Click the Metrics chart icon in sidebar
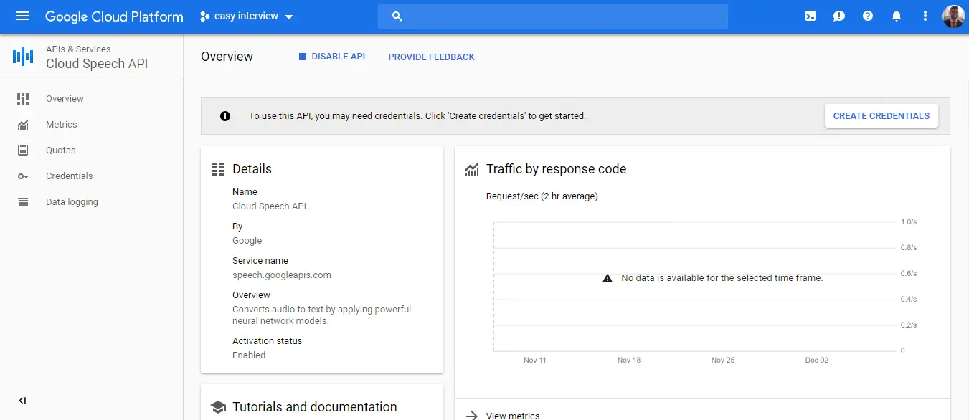 (23, 125)
